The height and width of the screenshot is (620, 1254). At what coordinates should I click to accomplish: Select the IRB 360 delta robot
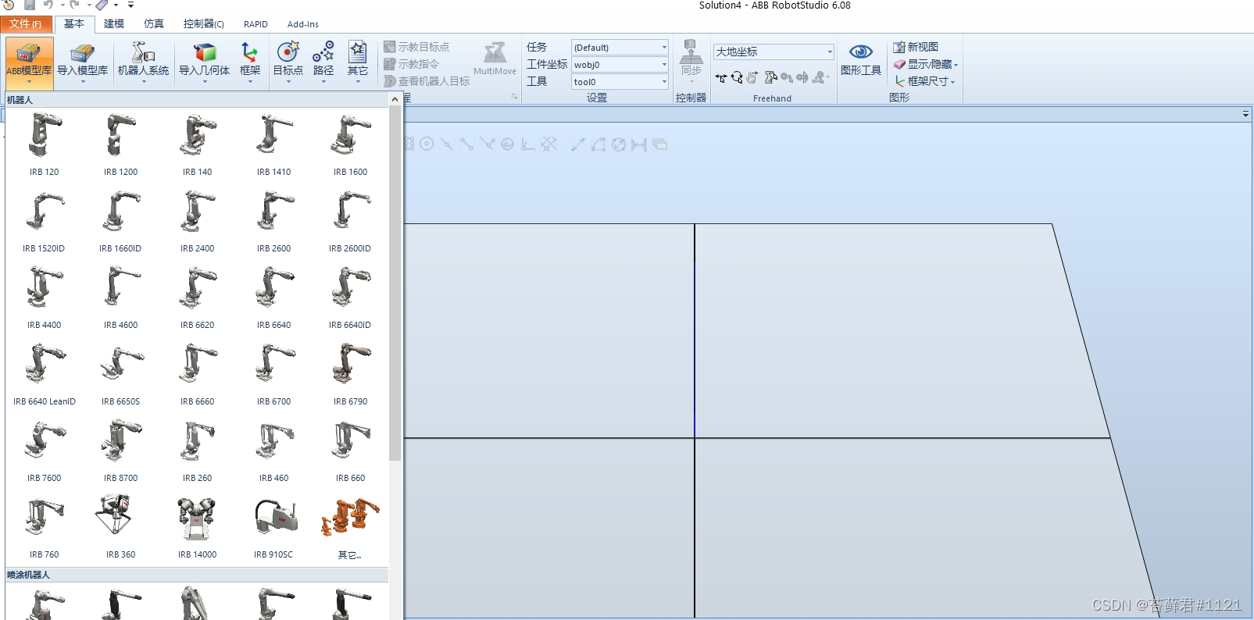tap(121, 526)
